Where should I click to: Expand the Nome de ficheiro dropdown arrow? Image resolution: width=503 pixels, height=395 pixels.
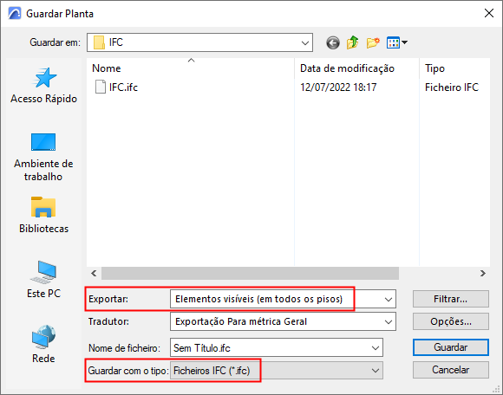click(x=376, y=348)
